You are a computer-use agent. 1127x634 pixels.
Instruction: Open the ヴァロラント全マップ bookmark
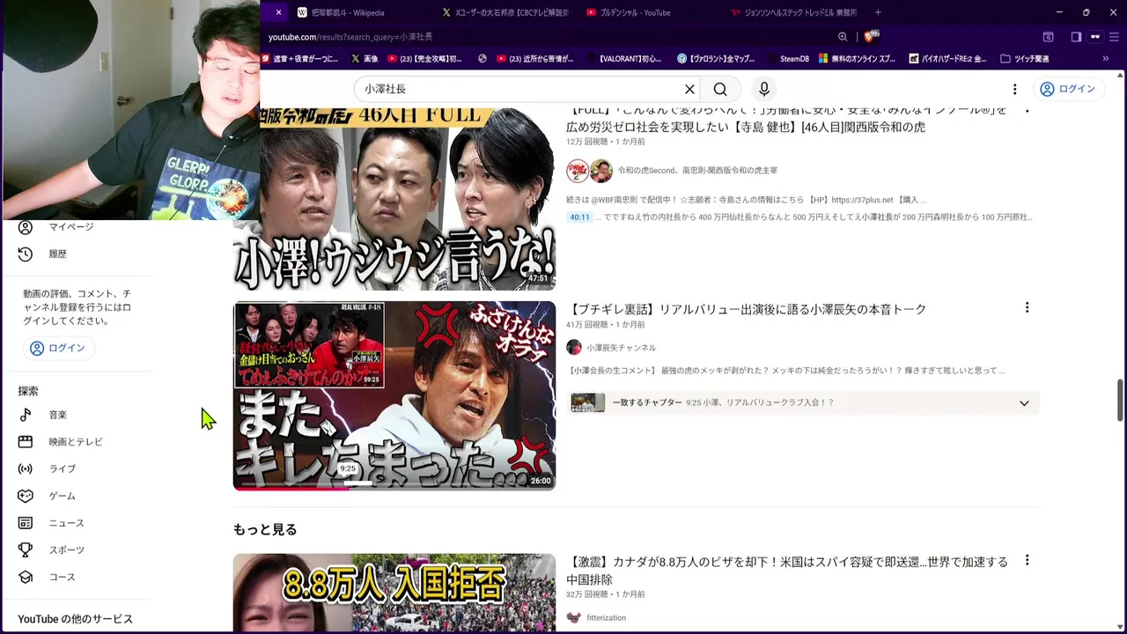pos(716,59)
